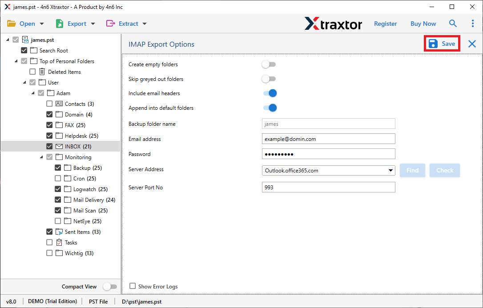Click the FAX folder icon
The width and height of the screenshot is (483, 308).
[59, 125]
